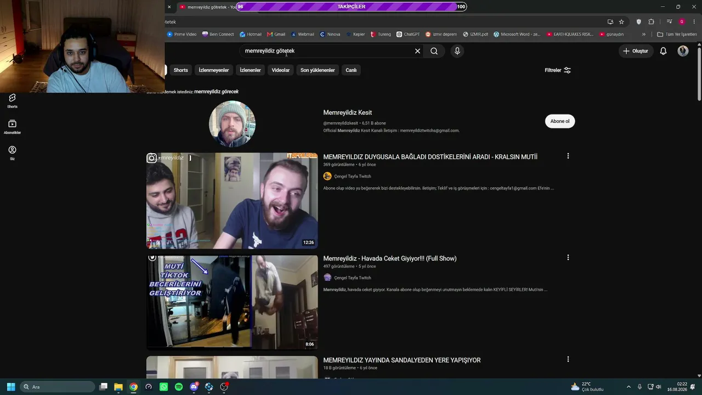The image size is (702, 395).
Task: Open the Windows Start menu
Action: click(x=11, y=387)
